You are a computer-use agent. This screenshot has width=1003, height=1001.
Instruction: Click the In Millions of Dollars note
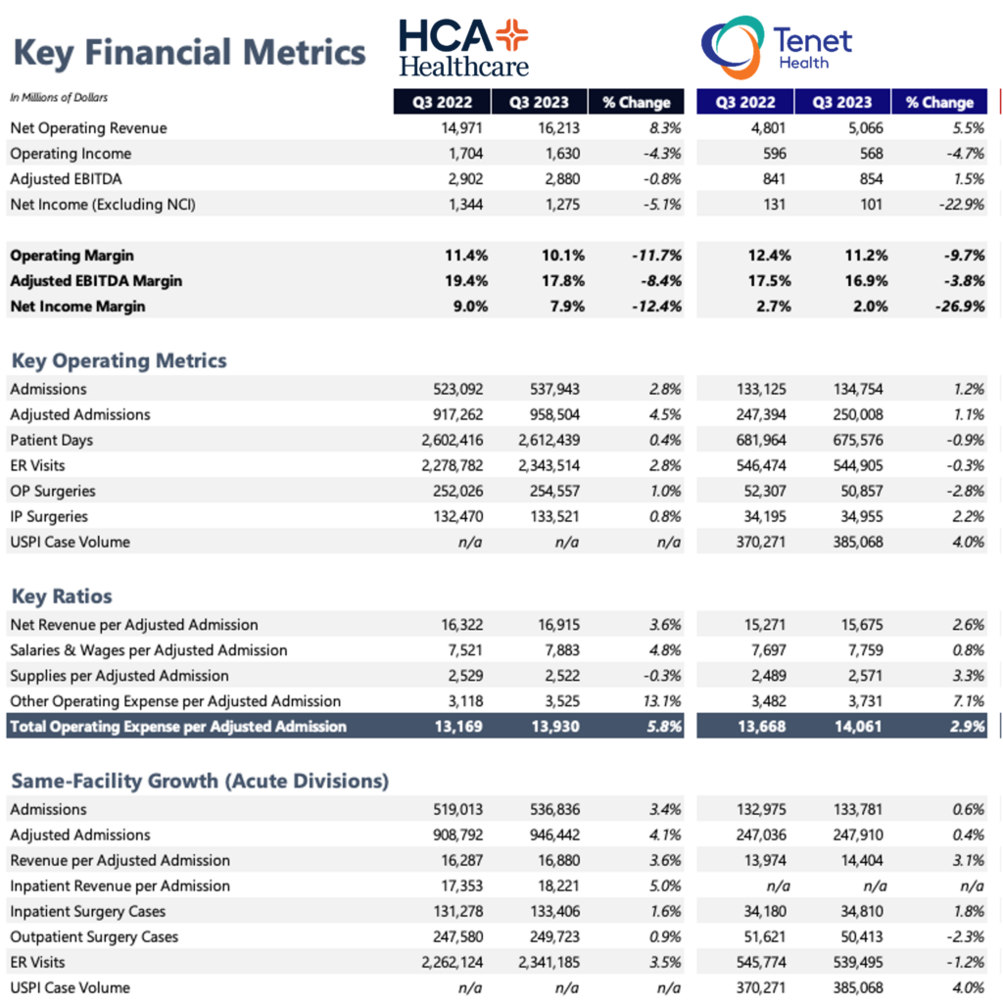(59, 97)
